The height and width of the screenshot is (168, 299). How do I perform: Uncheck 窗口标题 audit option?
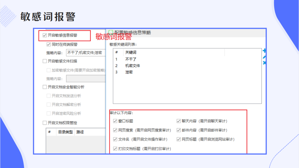[x=115, y=121]
